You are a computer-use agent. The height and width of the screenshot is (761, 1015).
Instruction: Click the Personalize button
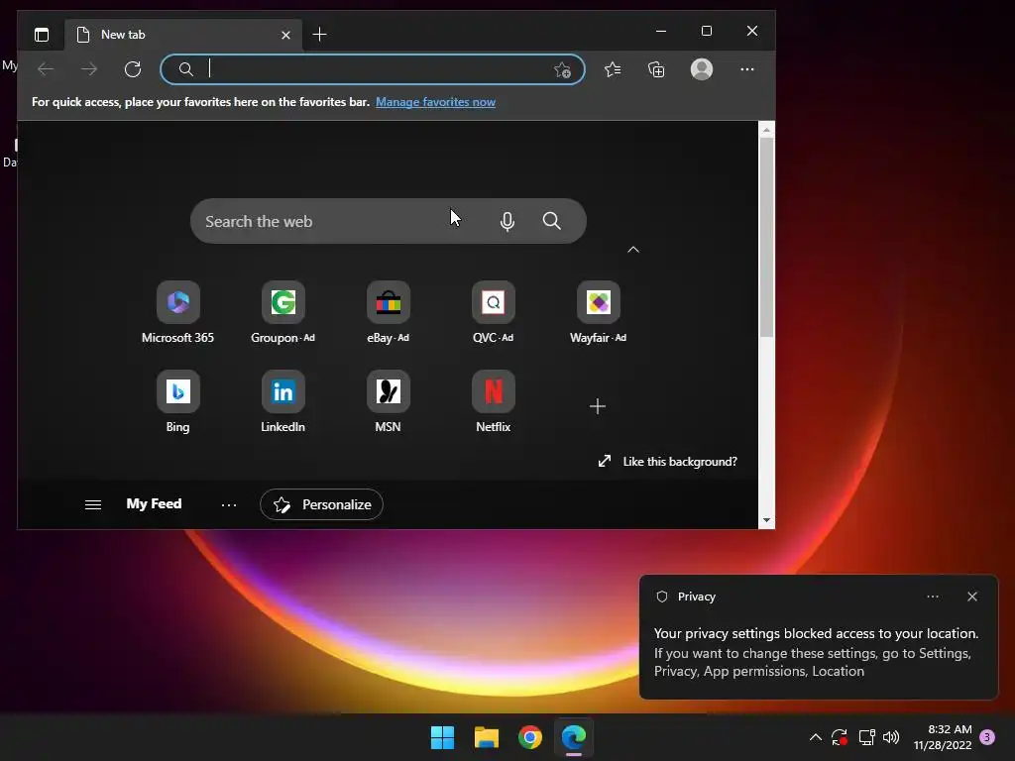(321, 504)
